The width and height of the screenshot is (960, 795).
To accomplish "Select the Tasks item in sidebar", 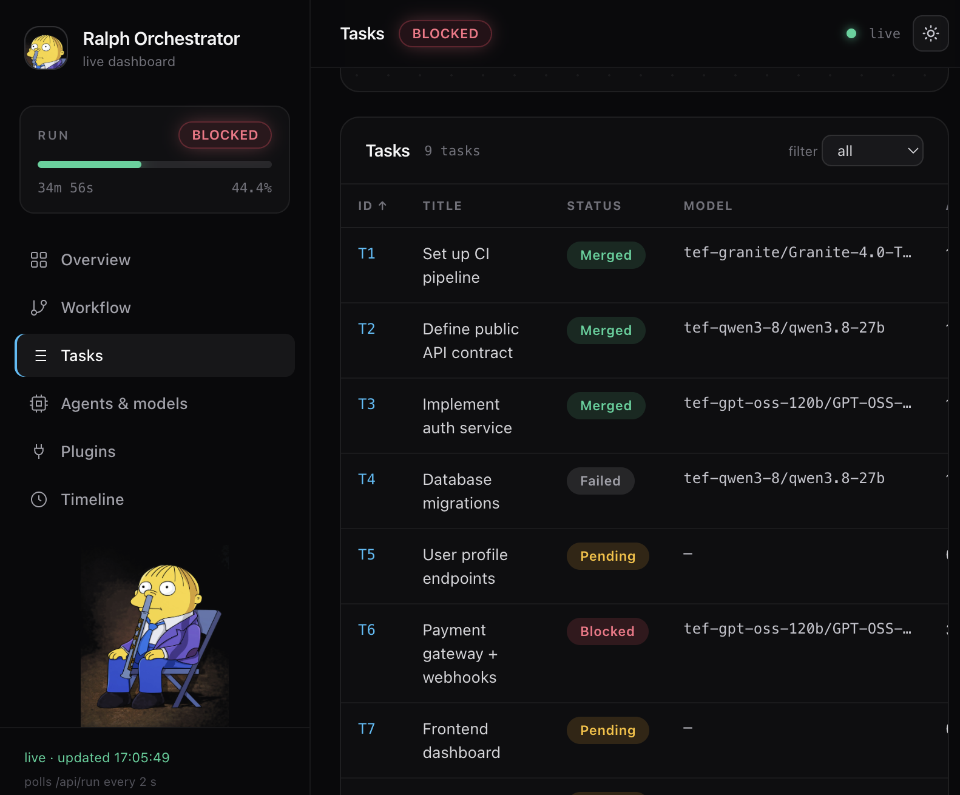I will point(155,356).
